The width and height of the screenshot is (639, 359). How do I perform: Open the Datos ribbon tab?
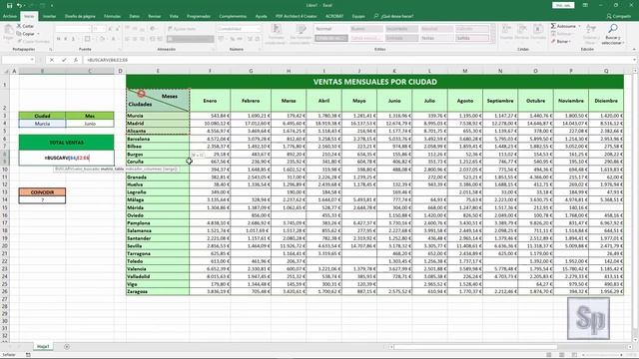click(134, 16)
